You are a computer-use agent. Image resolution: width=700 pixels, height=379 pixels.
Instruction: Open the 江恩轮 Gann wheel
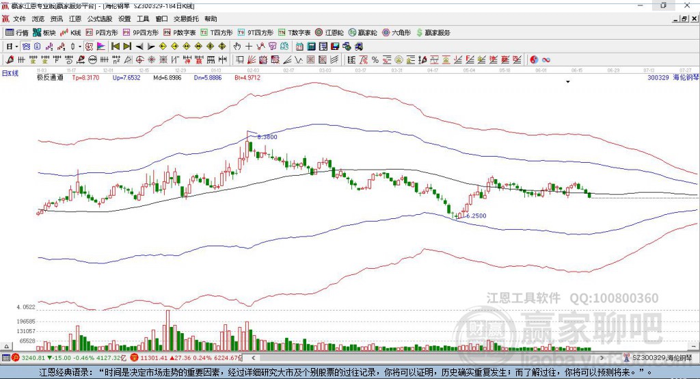[329, 33]
